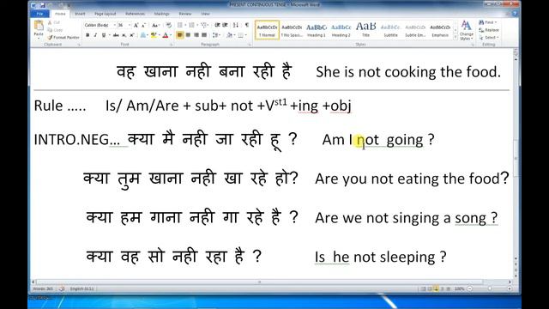The image size is (549, 309).
Task: Switch to the Mailings tab
Action: 162,14
